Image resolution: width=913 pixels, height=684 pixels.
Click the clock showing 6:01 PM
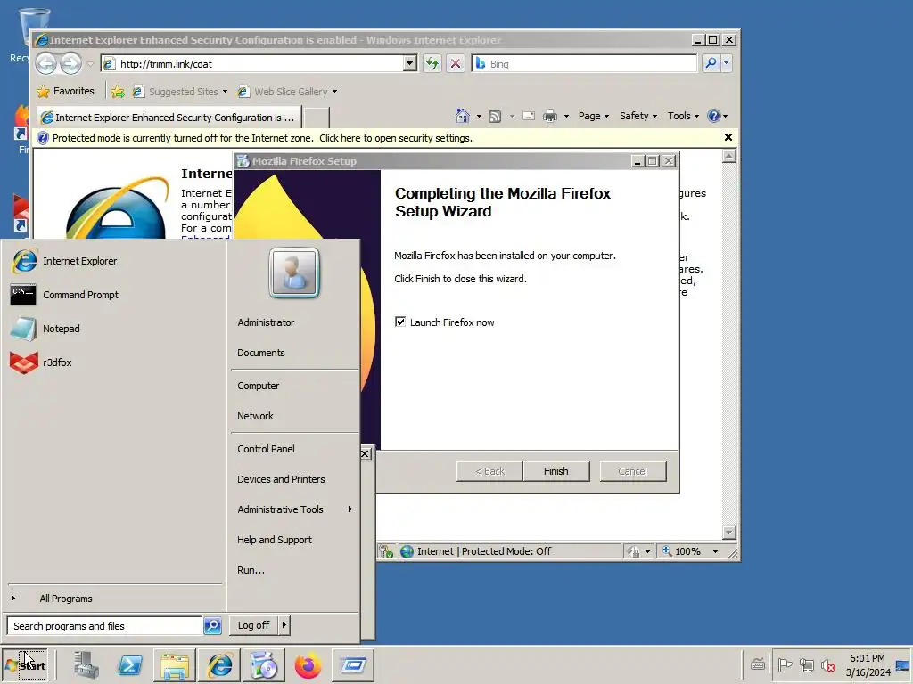867,658
